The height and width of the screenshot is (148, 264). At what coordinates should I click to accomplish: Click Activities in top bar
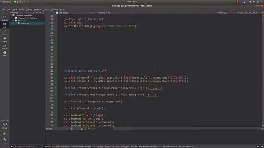click(x=6, y=2)
